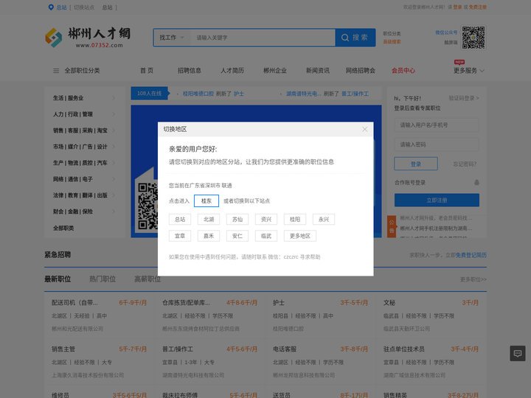
Task: Click 切换站点 at top bar
Action: coord(84,7)
